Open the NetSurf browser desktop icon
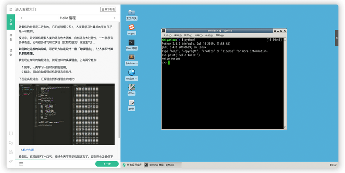Image resolution: width=345 pixels, height=173 pixels. click(x=132, y=75)
